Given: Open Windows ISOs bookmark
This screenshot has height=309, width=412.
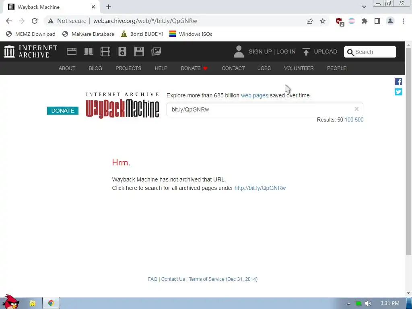Looking at the screenshot, I should pos(191,34).
